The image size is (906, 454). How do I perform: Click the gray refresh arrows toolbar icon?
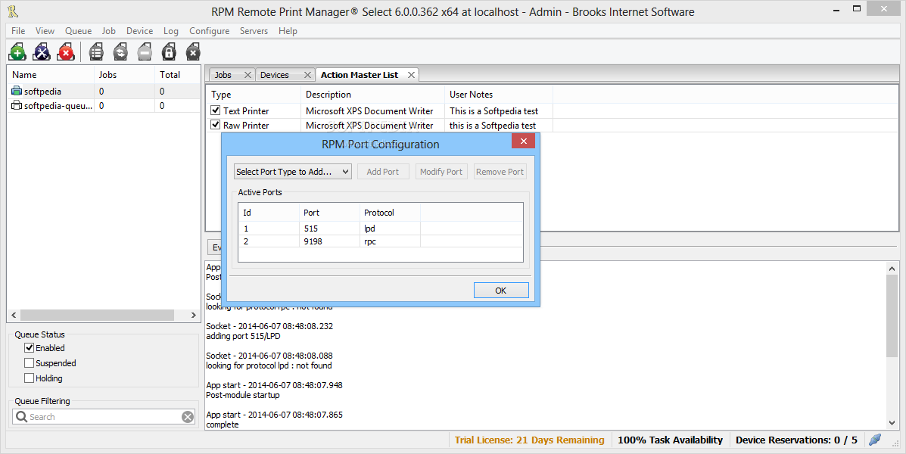[120, 52]
